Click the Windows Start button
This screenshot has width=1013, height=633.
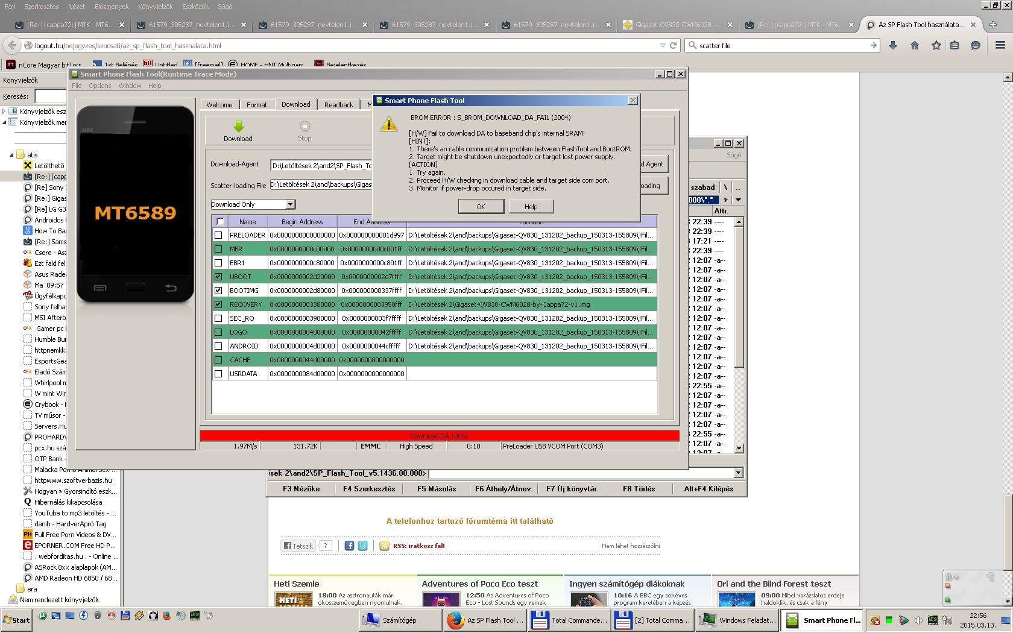coord(16,620)
